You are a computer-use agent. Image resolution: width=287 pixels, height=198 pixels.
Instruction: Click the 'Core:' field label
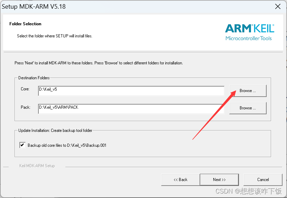tap(25, 89)
